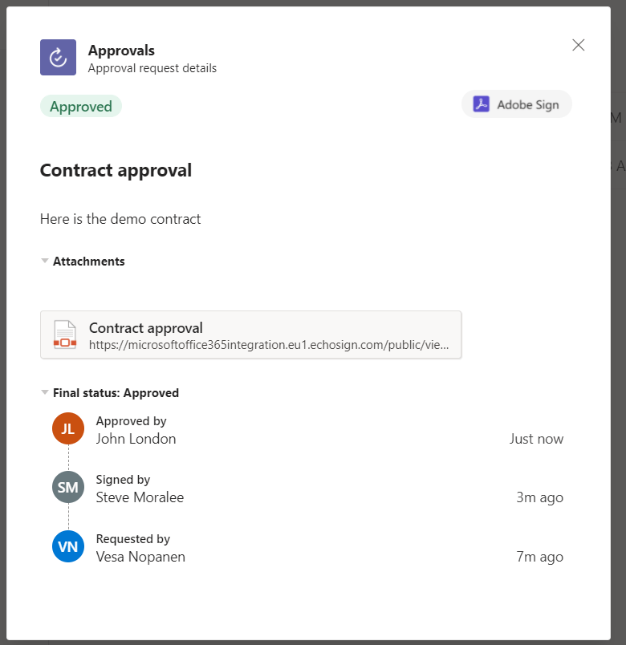Select the John London approver name

coord(136,439)
